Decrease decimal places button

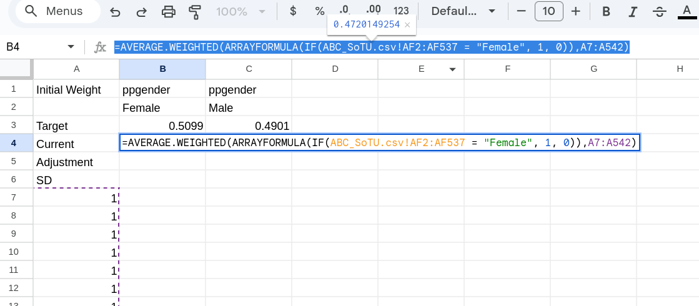344,11
